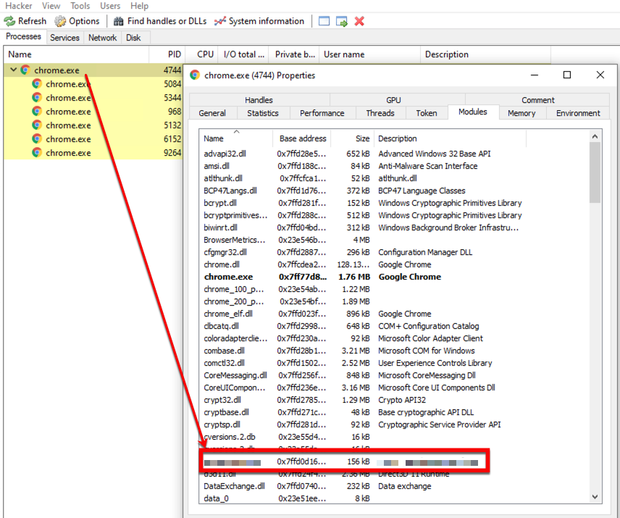This screenshot has width=620, height=518.
Task: Sort modules by the Name column header
Action: pos(214,138)
